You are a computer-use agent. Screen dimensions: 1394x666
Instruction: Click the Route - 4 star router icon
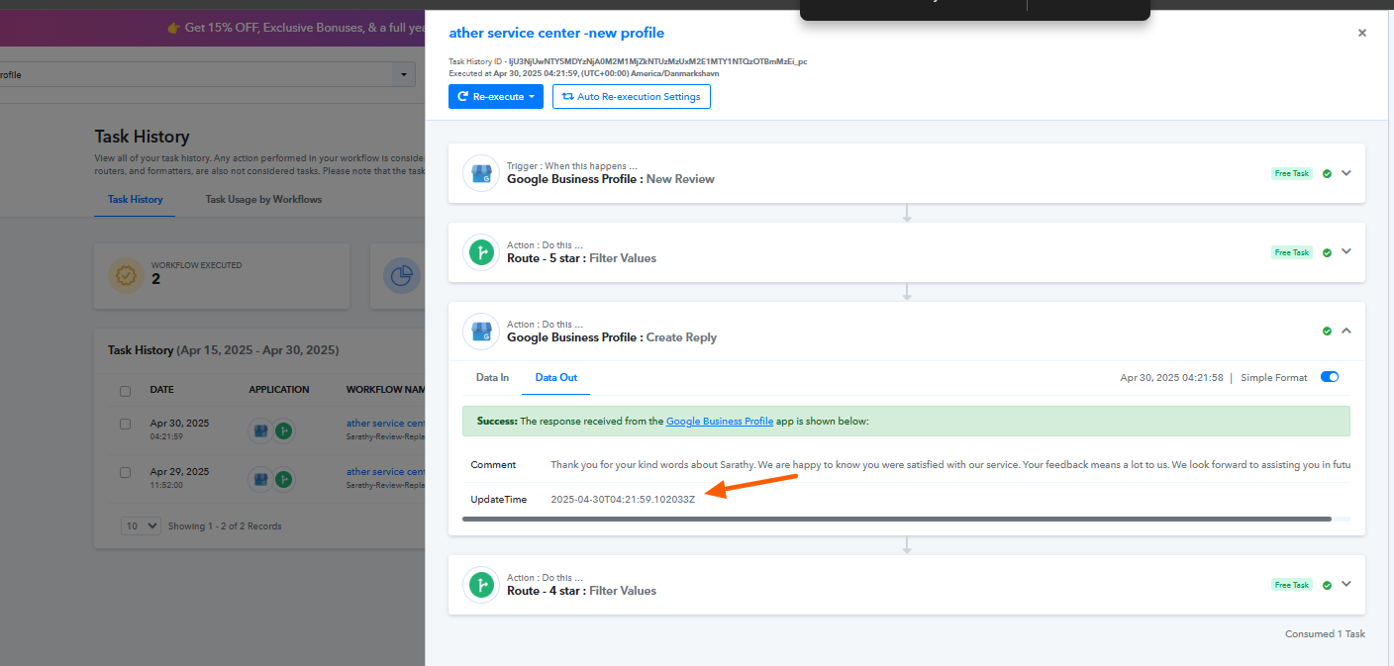coord(481,585)
